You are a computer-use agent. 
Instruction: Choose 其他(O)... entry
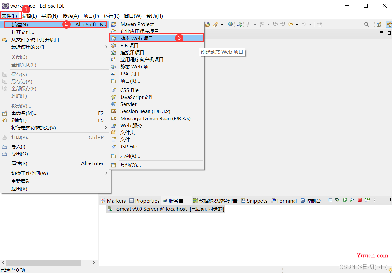(157, 165)
